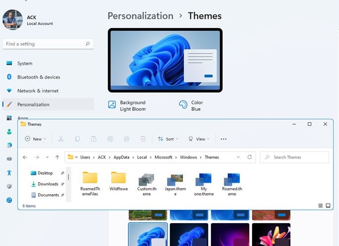
Task: Switch to large thumbnails view icon
Action: point(328,205)
